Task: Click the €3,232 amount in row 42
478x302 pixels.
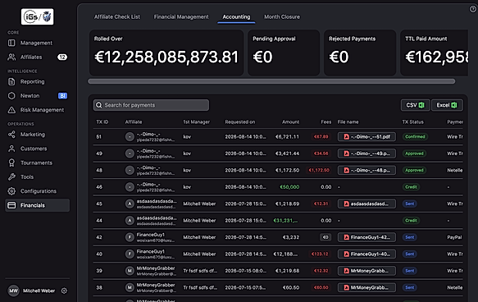Action: [291, 237]
